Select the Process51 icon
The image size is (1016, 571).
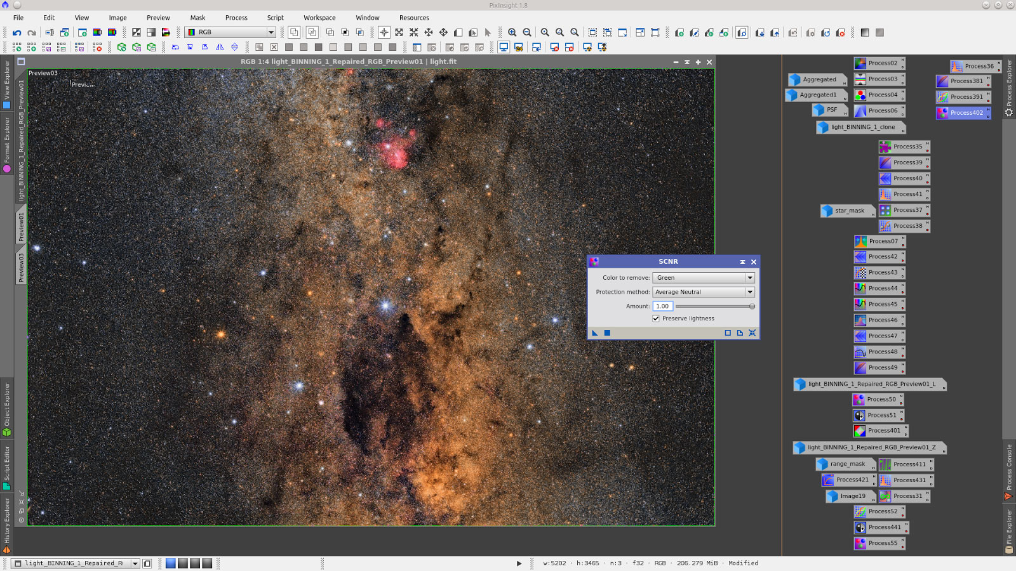click(878, 416)
